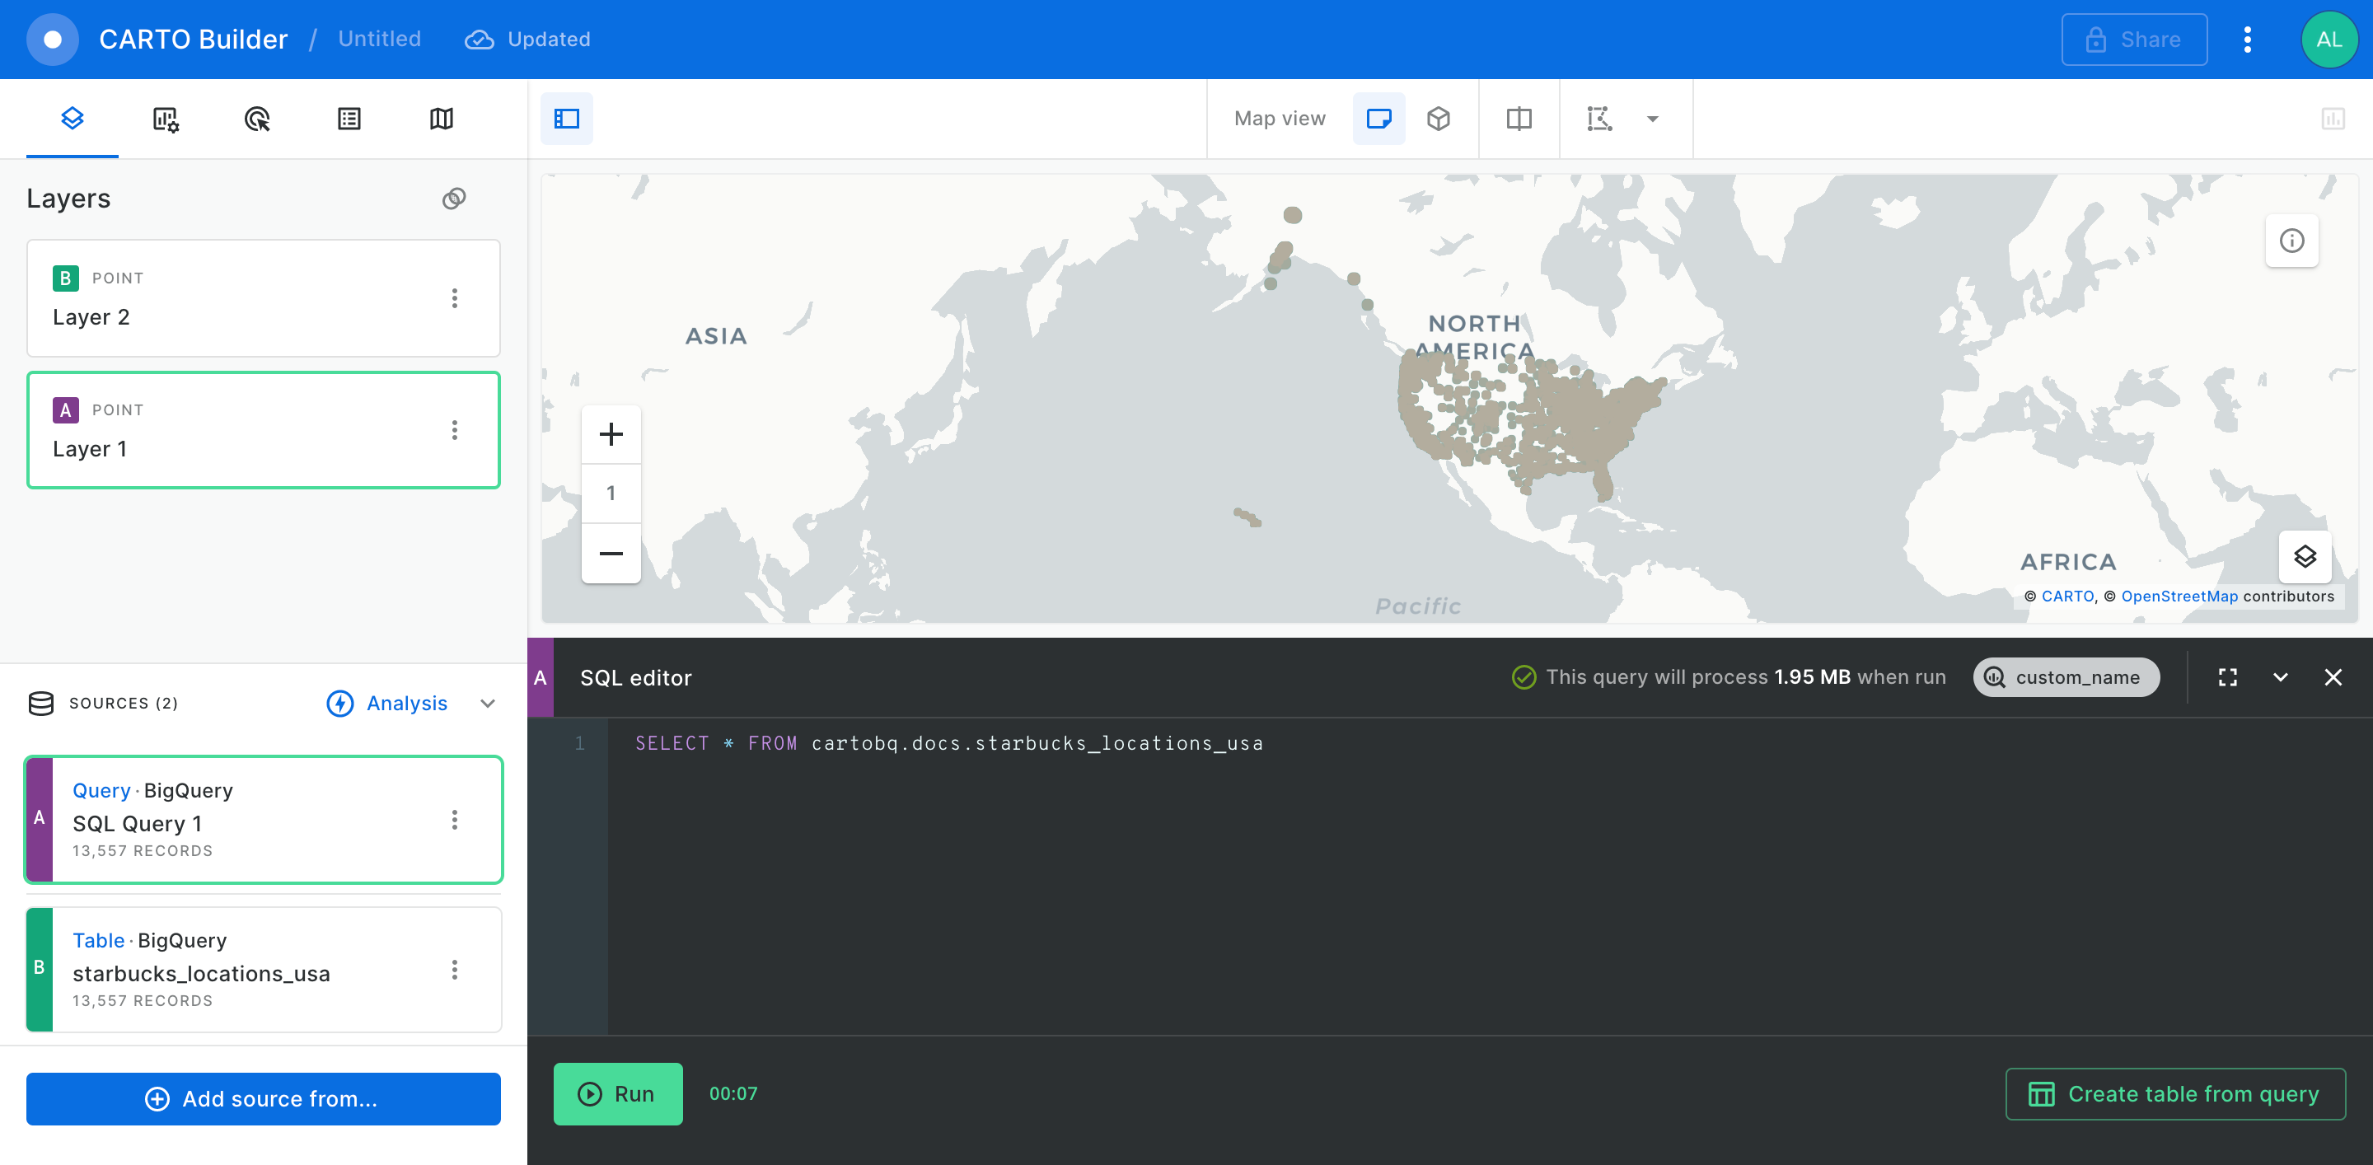Open feature selection tool dropdown arrow
The image size is (2373, 1165).
click(1653, 119)
